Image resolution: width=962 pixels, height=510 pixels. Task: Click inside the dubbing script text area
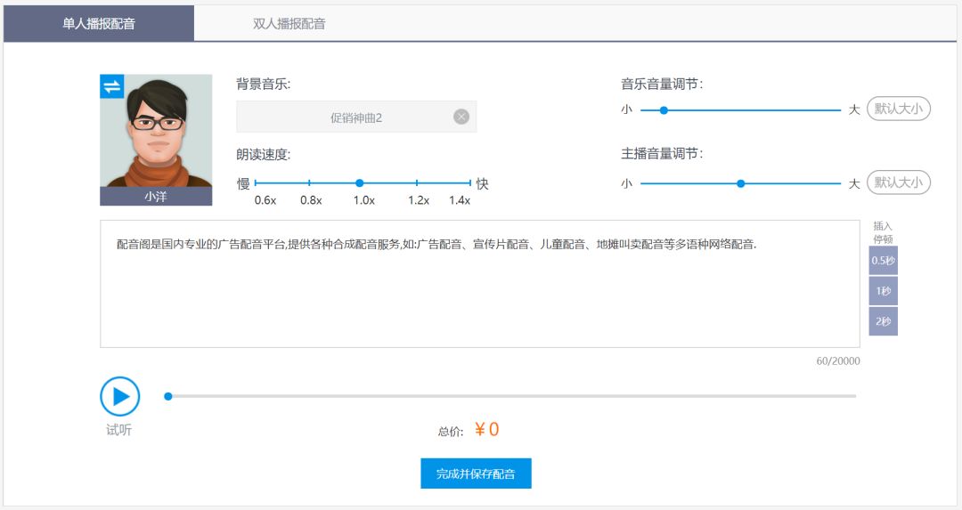[x=480, y=284]
